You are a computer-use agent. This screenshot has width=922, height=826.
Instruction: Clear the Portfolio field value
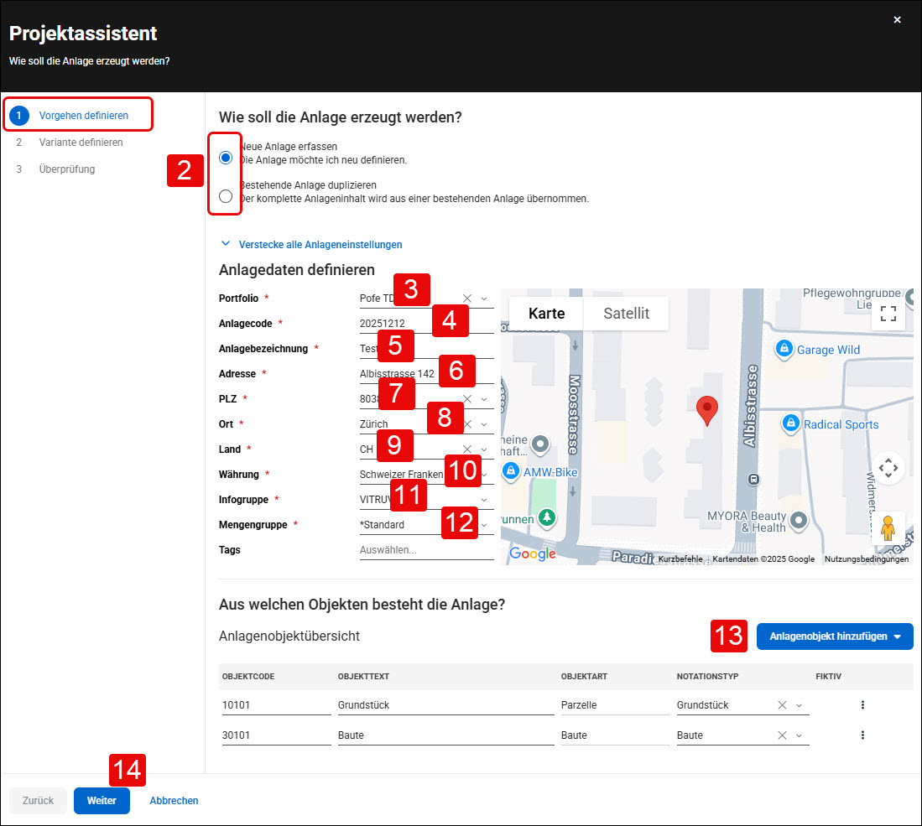coord(467,299)
